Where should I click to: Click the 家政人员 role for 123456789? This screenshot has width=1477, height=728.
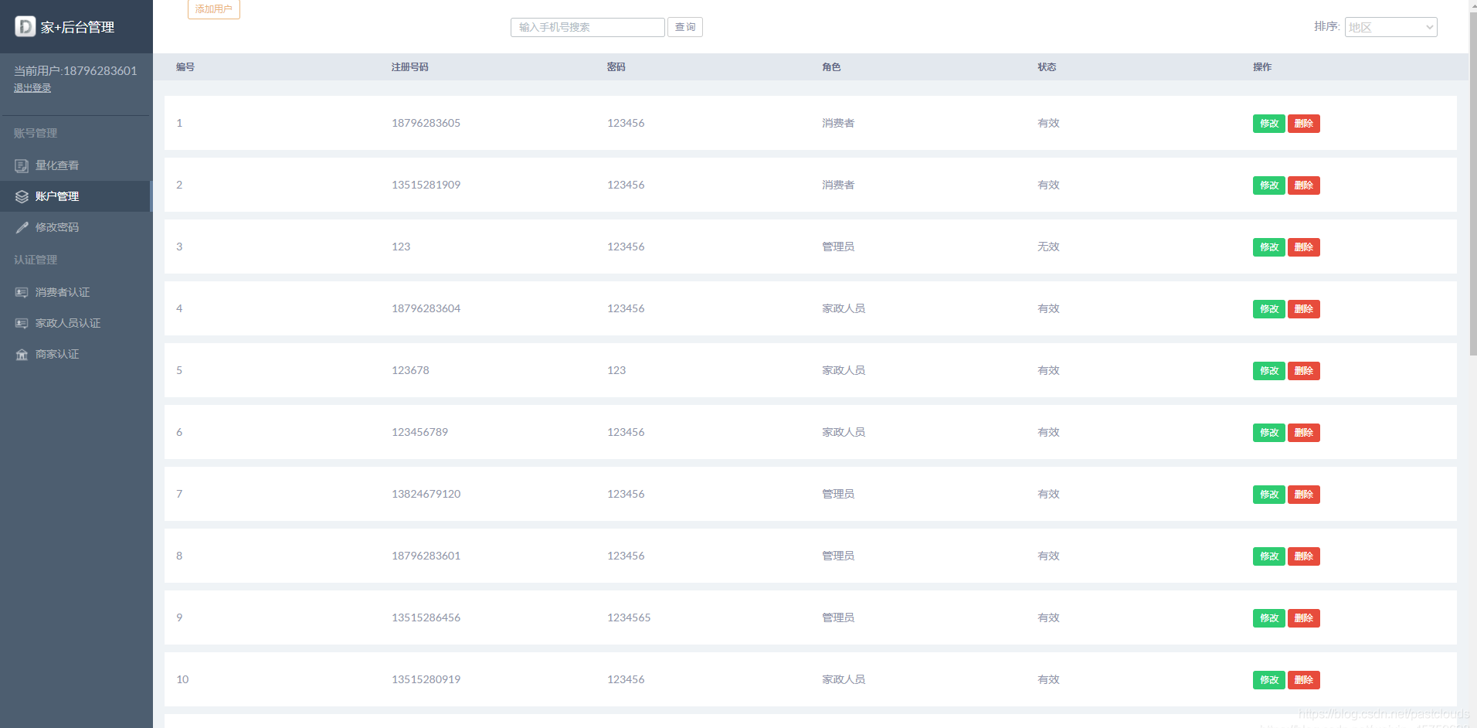pyautogui.click(x=844, y=432)
